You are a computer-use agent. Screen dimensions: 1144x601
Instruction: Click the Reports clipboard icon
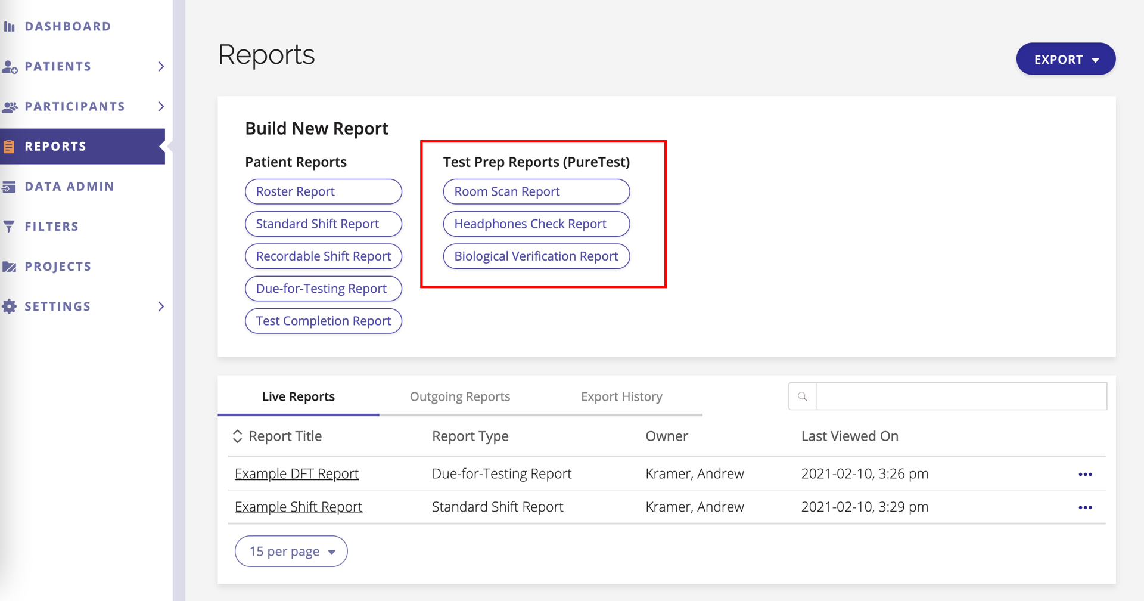(x=9, y=147)
